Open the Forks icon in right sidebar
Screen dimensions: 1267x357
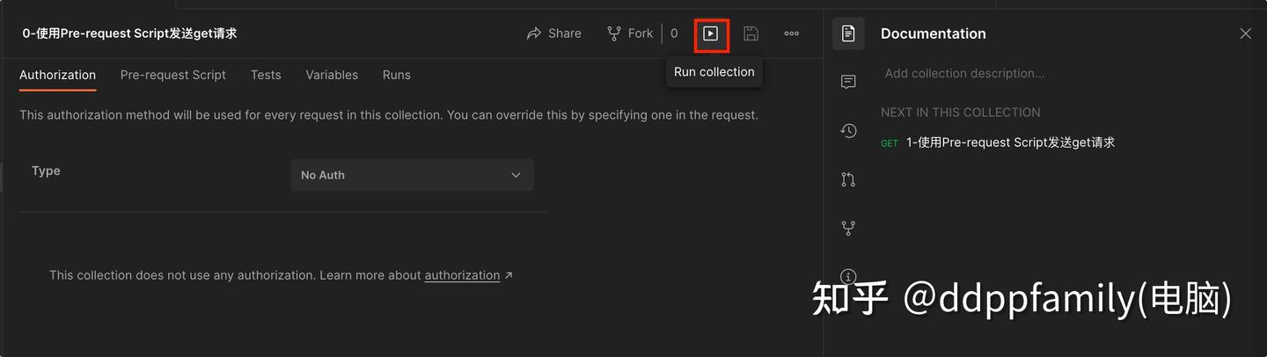point(848,228)
